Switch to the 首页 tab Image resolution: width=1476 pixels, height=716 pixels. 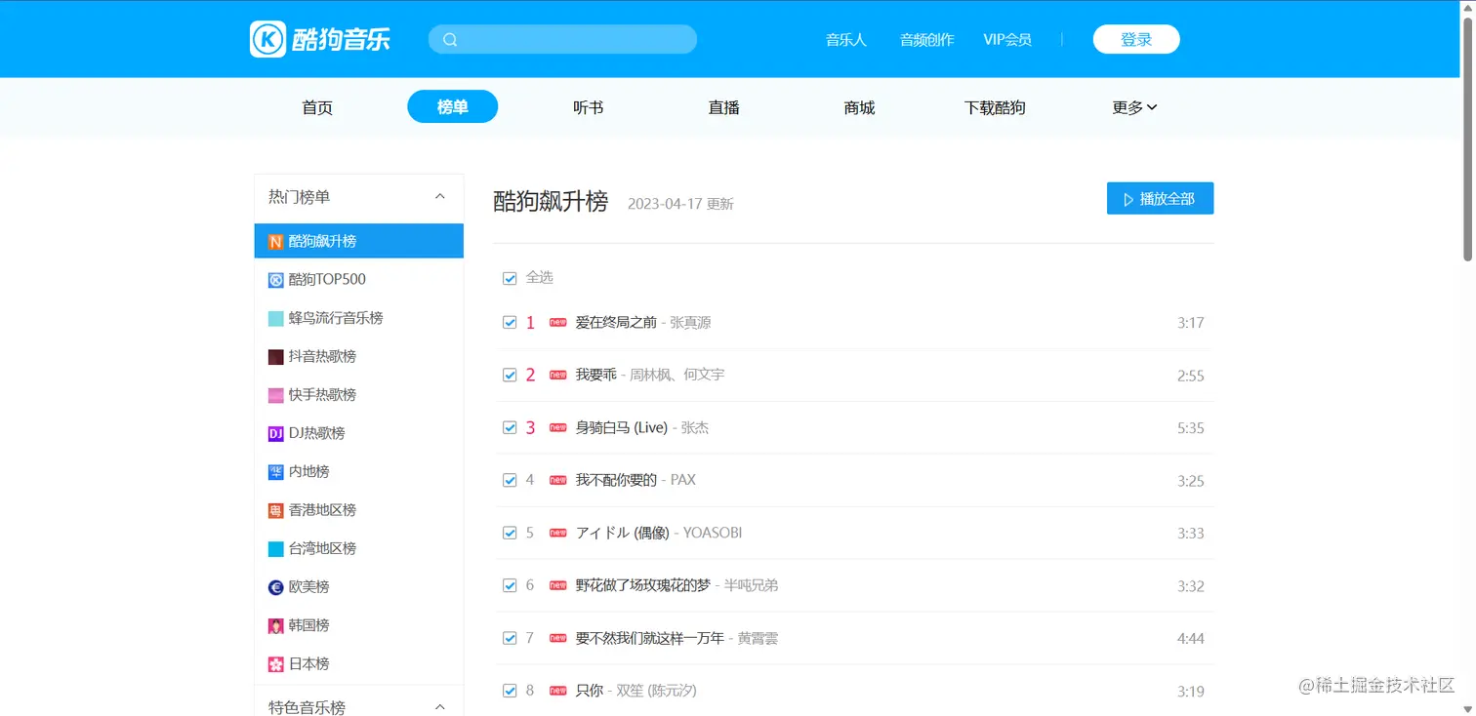coord(317,107)
